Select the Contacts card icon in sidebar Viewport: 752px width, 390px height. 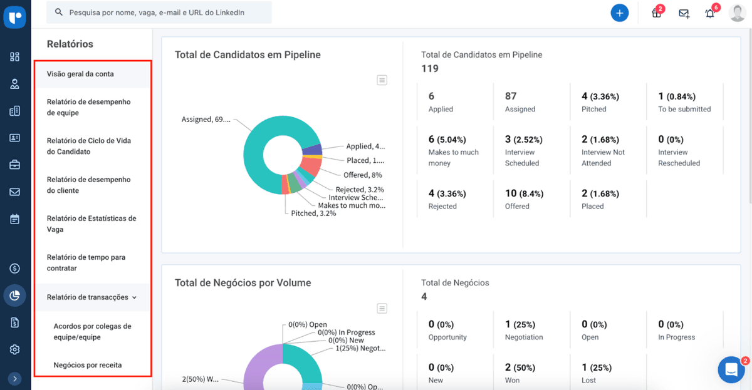click(x=14, y=138)
